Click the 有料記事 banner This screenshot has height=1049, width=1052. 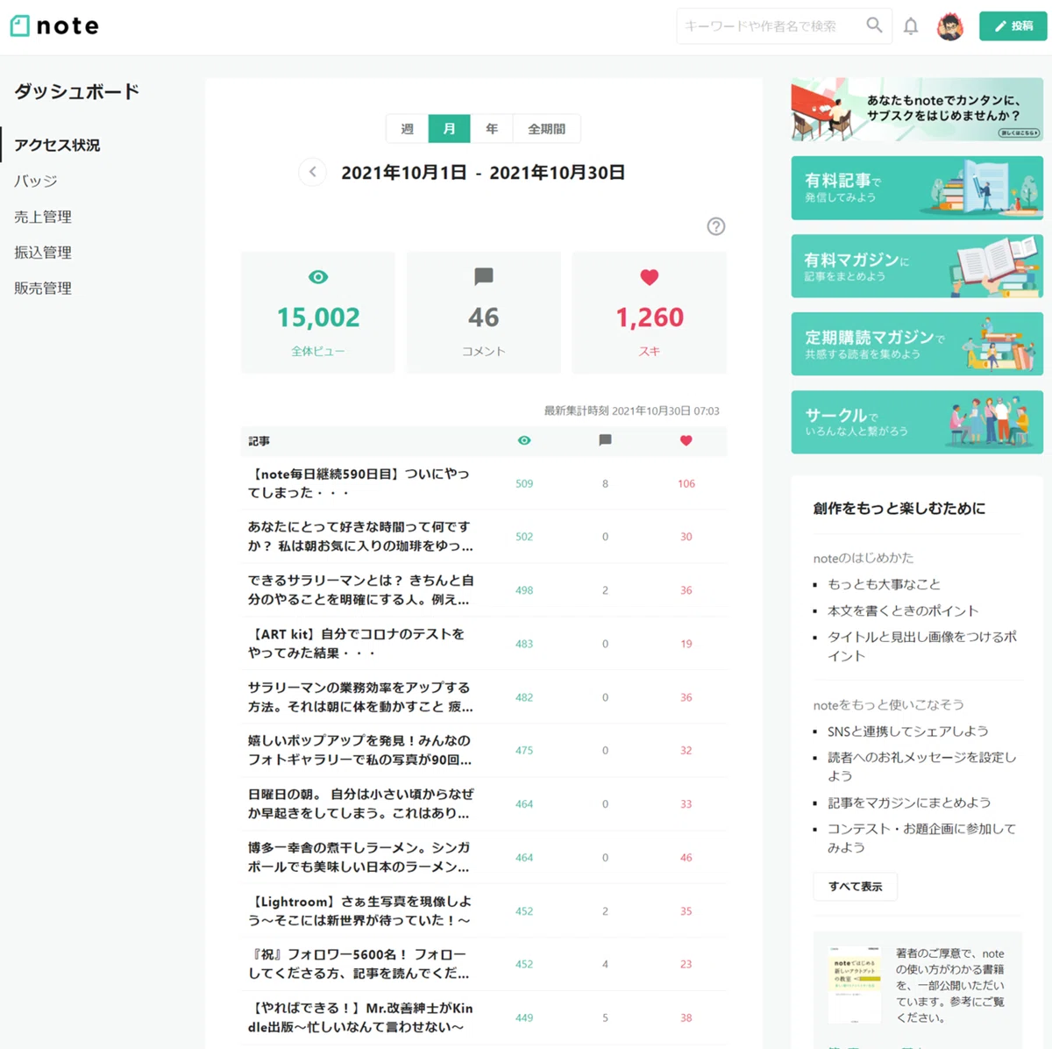[917, 188]
